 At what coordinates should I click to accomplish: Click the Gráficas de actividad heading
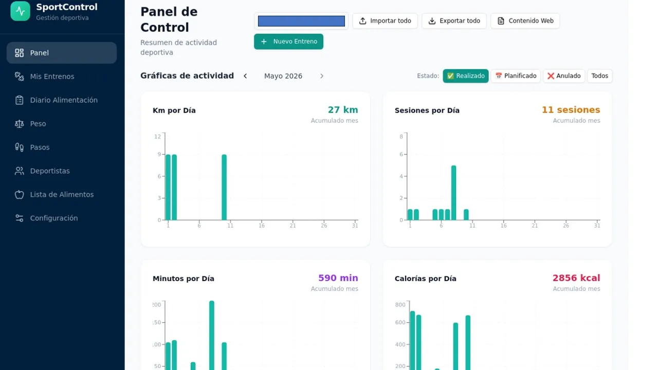click(187, 76)
